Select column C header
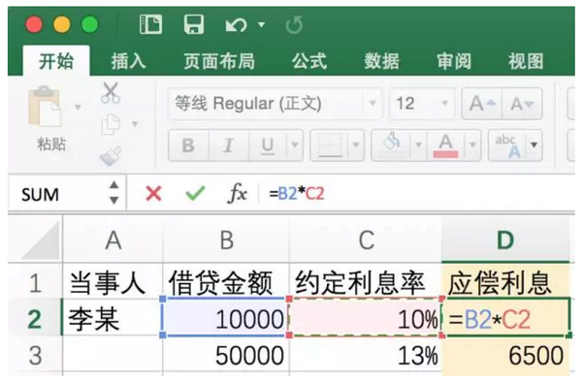Screen dimensions: 582x383 [x=366, y=240]
